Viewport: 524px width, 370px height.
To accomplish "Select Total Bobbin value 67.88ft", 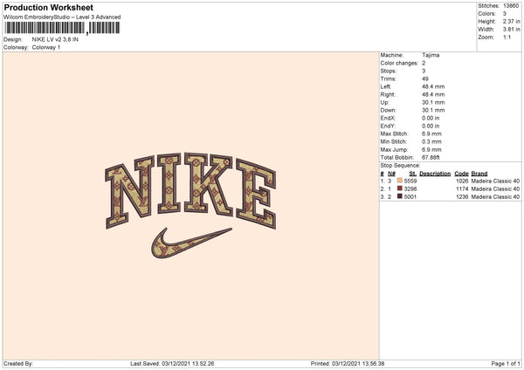I will point(431,157).
